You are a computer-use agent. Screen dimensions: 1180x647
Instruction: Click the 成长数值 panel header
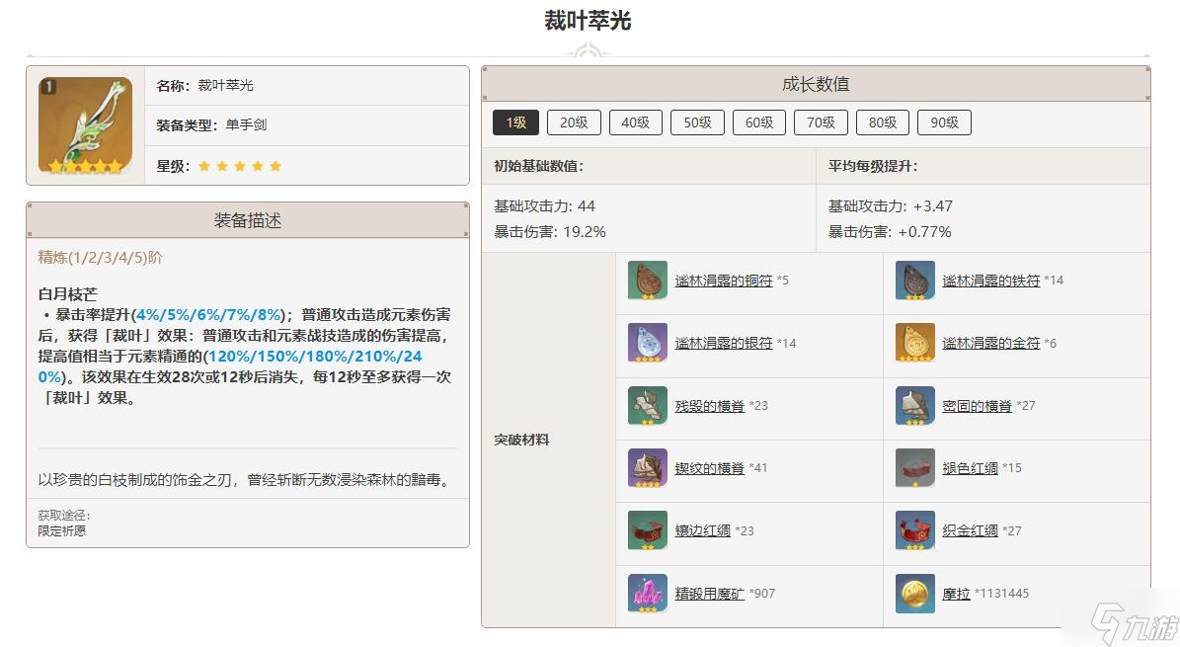pyautogui.click(x=816, y=84)
